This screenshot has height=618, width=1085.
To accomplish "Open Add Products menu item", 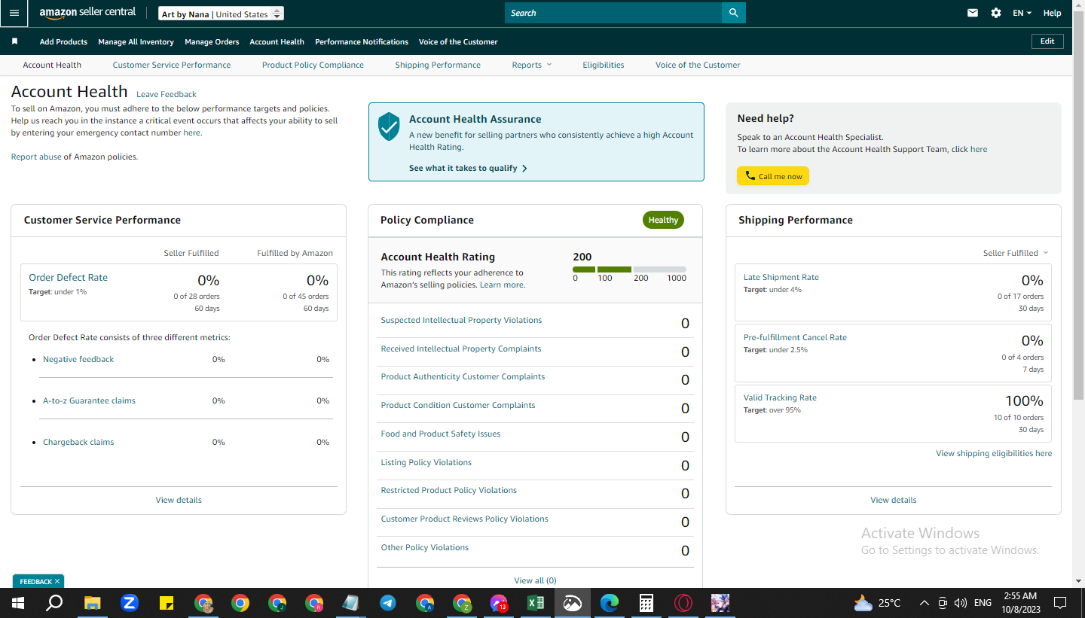I will click(63, 41).
